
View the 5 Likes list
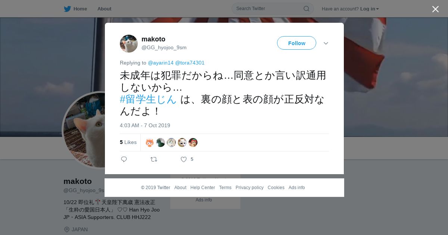point(128,142)
